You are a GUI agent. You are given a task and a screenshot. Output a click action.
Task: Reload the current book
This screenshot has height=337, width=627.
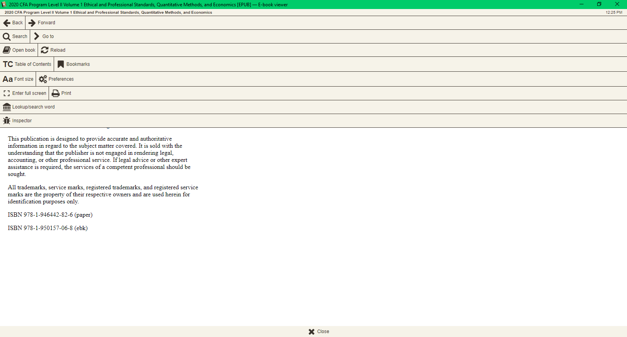coord(53,50)
